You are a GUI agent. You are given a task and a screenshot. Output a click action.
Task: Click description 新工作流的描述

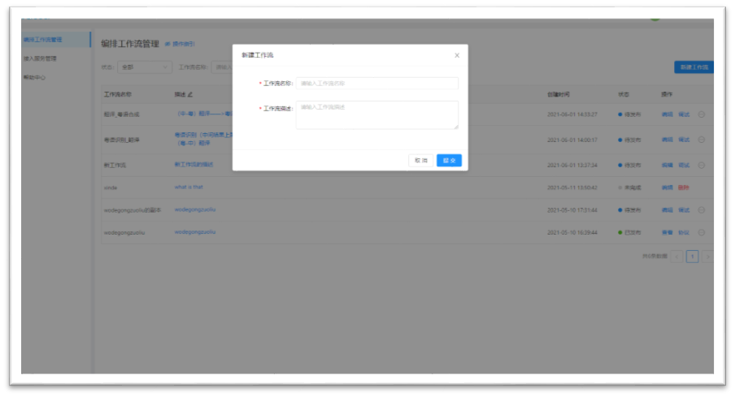click(x=194, y=164)
